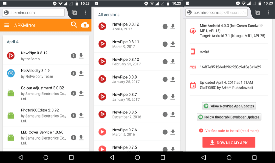Open NetVelocity 3.4.9 entry
Image resolution: width=275 pixels, height=163 pixels.
[x=46, y=73]
